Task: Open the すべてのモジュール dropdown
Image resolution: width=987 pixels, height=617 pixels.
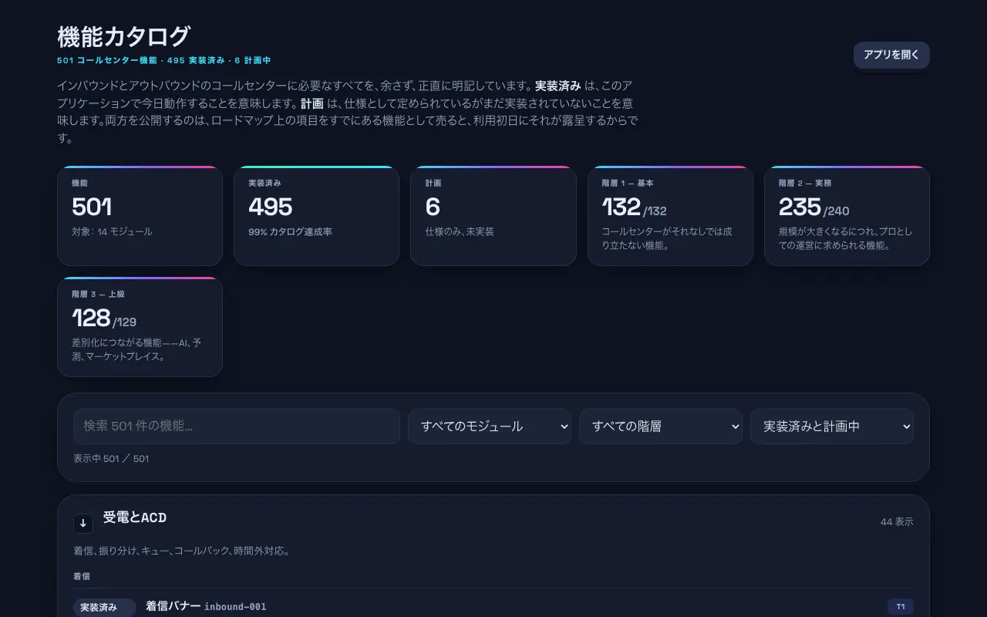Action: pos(490,426)
